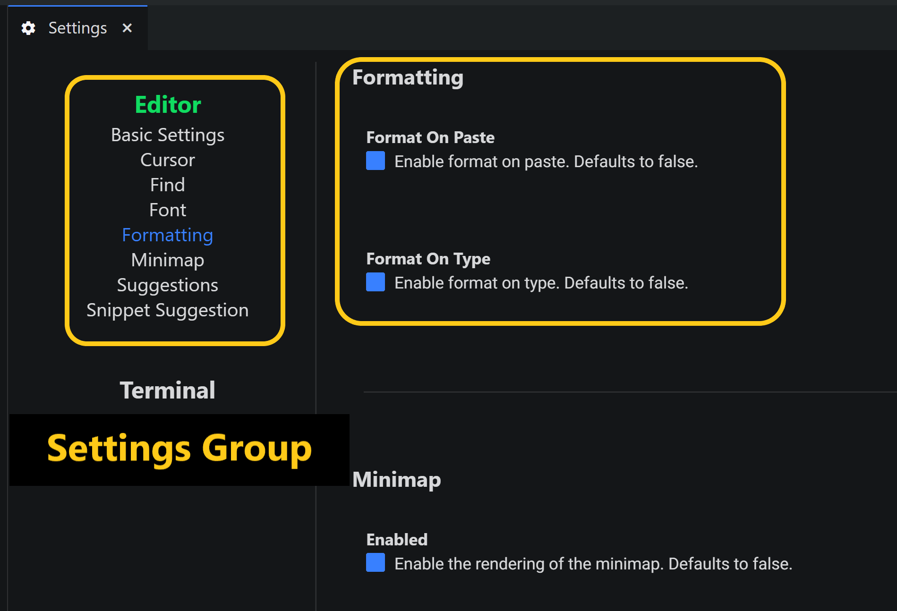Expand the Editor settings group
This screenshot has width=897, height=611.
(x=168, y=104)
